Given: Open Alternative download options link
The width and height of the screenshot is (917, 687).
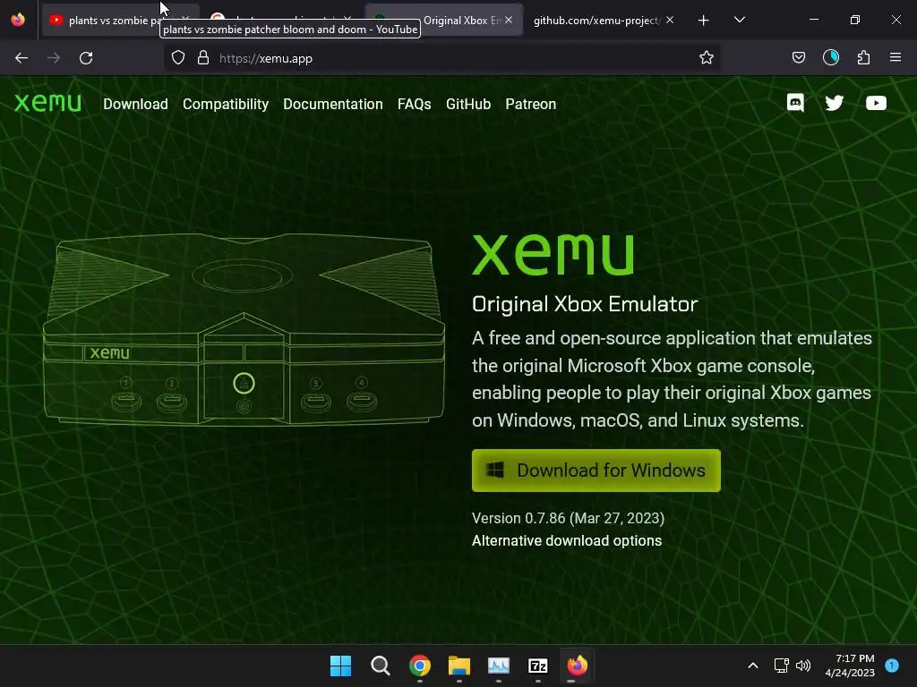Looking at the screenshot, I should click(x=567, y=540).
